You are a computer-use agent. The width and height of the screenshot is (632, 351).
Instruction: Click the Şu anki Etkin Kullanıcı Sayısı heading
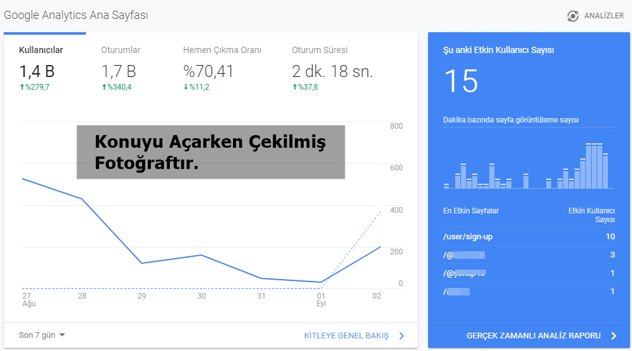coord(498,50)
